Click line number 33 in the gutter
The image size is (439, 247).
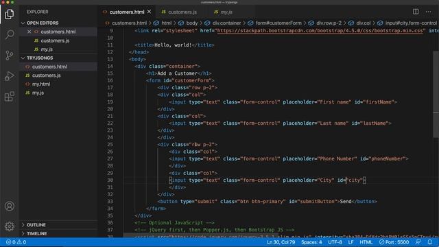(x=110, y=201)
